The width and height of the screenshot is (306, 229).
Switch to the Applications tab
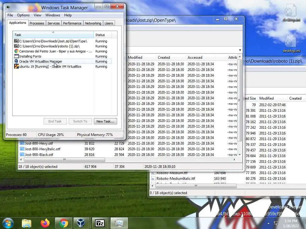click(18, 23)
